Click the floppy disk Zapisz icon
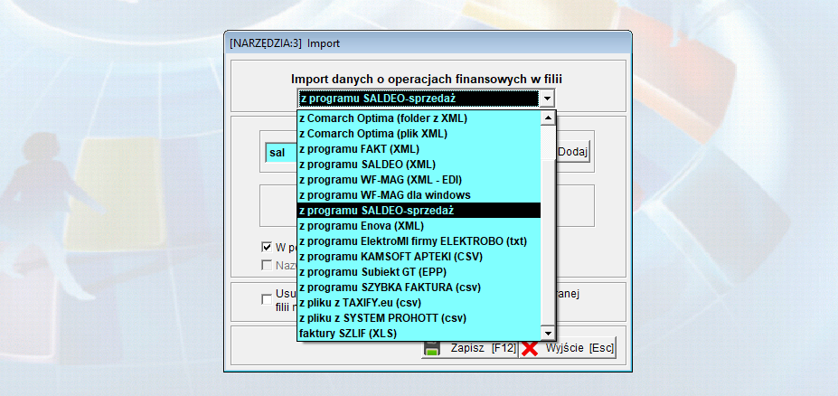 pos(432,348)
